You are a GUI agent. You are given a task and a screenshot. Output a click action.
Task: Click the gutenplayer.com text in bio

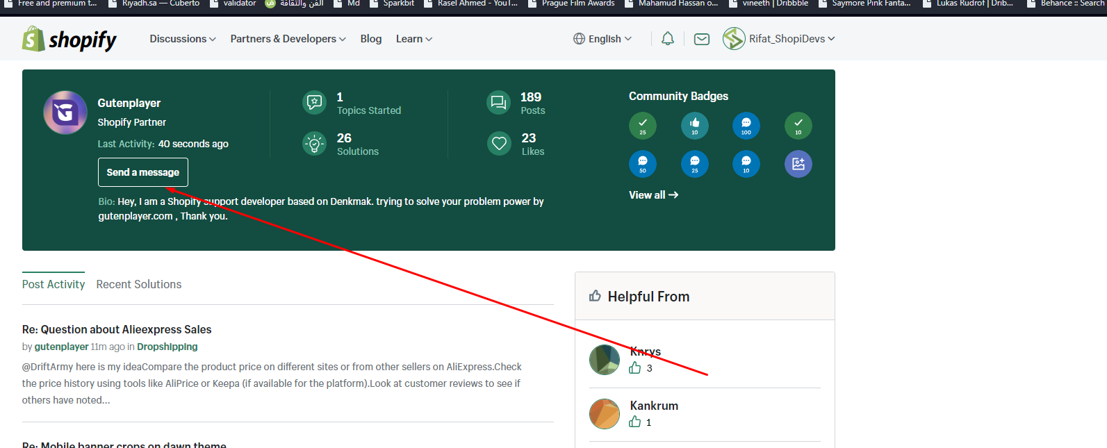pos(136,216)
